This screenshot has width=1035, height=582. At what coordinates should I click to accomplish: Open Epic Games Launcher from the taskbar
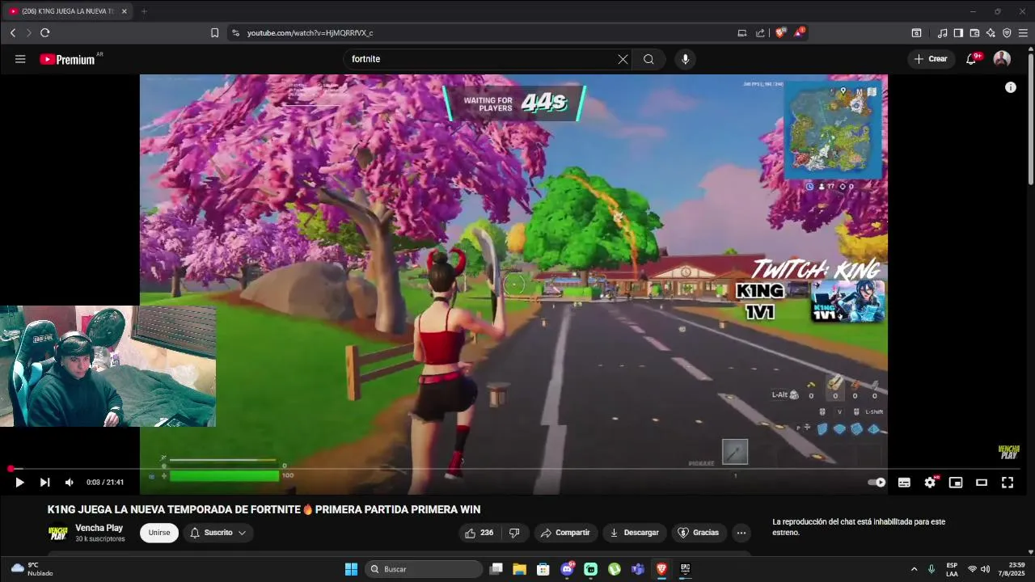(685, 569)
